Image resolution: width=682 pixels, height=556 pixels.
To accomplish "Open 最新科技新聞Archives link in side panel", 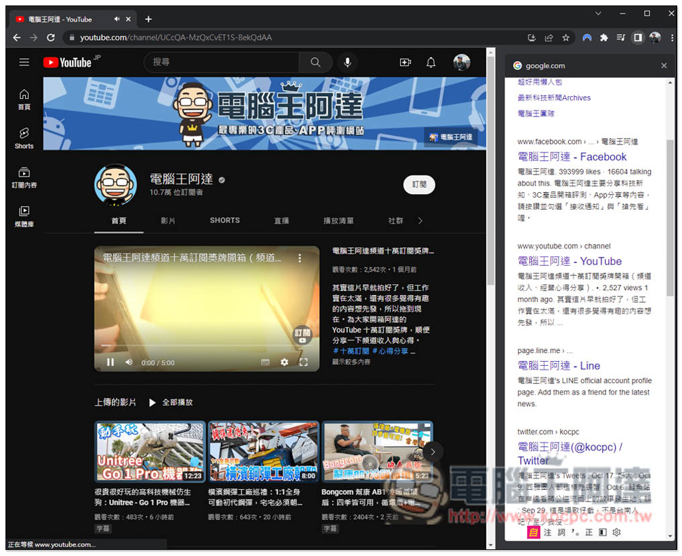I will (x=554, y=98).
